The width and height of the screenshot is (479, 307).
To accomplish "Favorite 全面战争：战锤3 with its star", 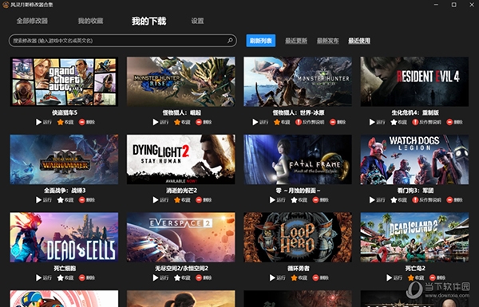I will [65, 200].
